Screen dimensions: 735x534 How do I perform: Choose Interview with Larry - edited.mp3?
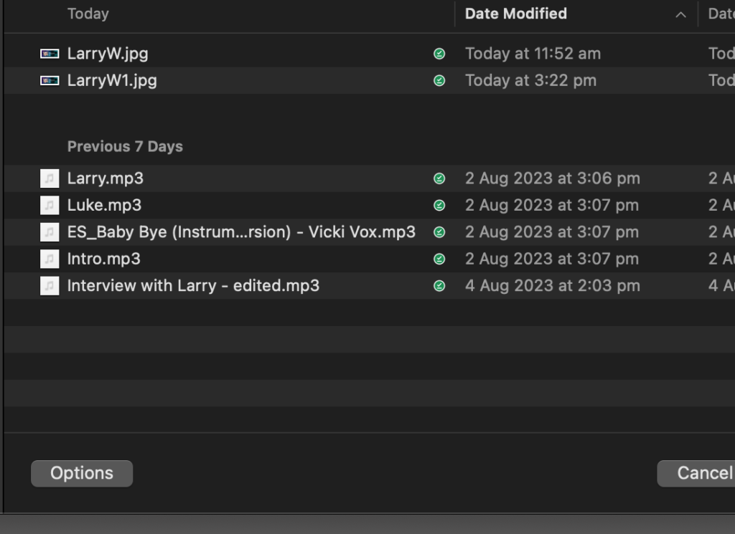click(x=193, y=286)
